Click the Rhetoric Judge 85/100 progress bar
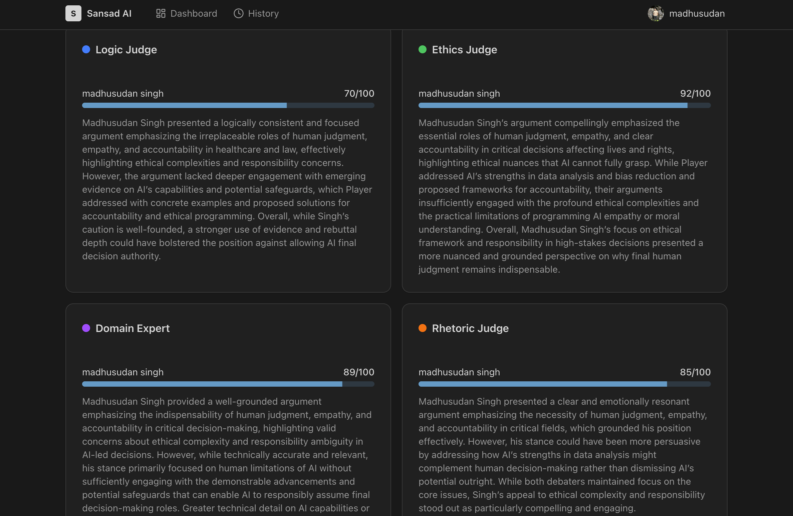The image size is (793, 516). pyautogui.click(x=564, y=384)
